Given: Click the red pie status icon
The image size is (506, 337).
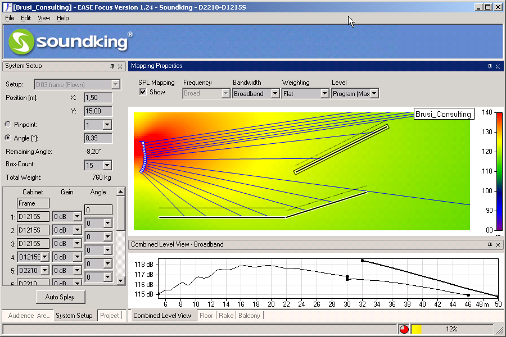Looking at the screenshot, I should (x=404, y=329).
